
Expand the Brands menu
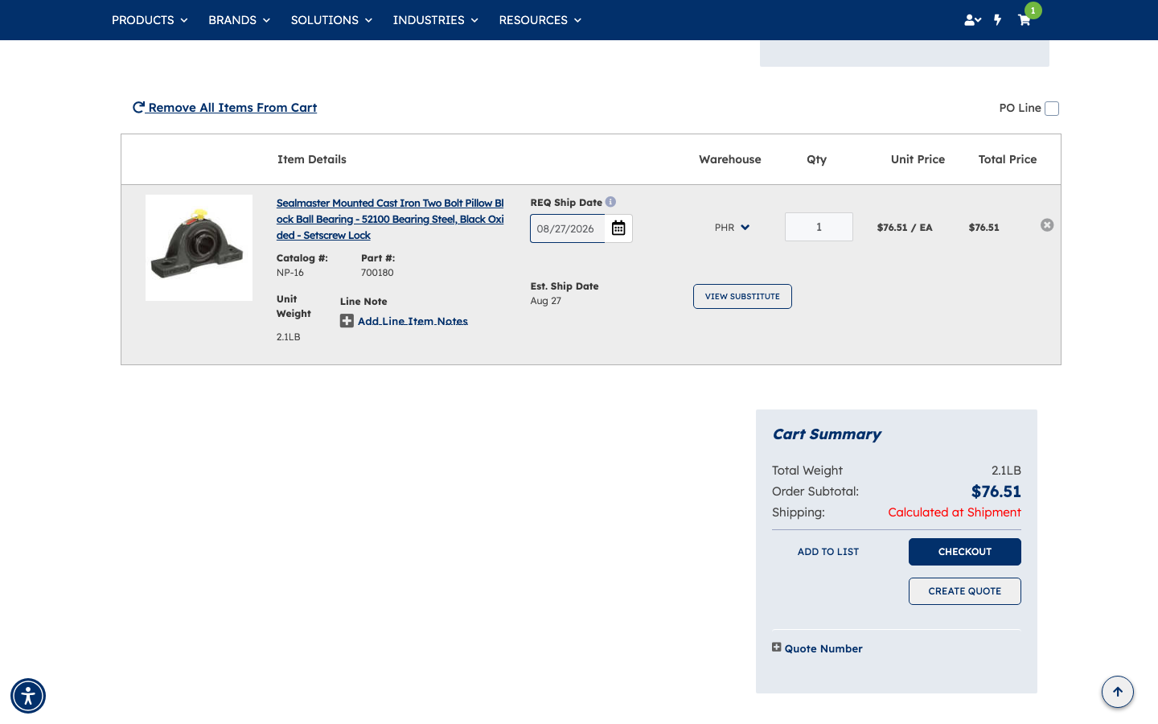point(239,20)
